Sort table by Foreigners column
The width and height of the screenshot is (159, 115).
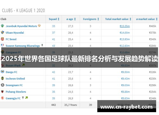point(91,19)
